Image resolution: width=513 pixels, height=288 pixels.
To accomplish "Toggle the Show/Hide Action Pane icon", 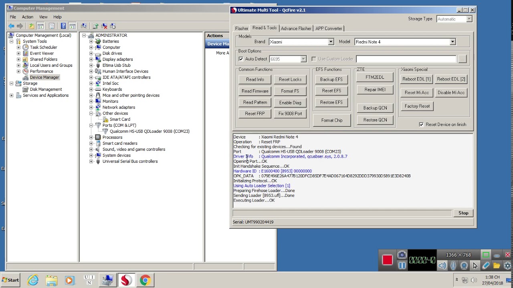I will tap(72, 26).
